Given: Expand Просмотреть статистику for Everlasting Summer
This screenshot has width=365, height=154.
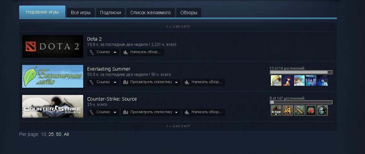Looking at the screenshot, I should click(151, 82).
